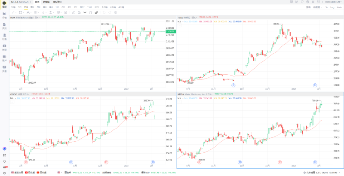Toggle Log scale mode
The width and height of the screenshot is (344, 176).
coord(332,7)
